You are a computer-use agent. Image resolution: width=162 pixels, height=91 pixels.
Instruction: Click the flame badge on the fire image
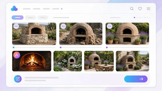(17, 55)
